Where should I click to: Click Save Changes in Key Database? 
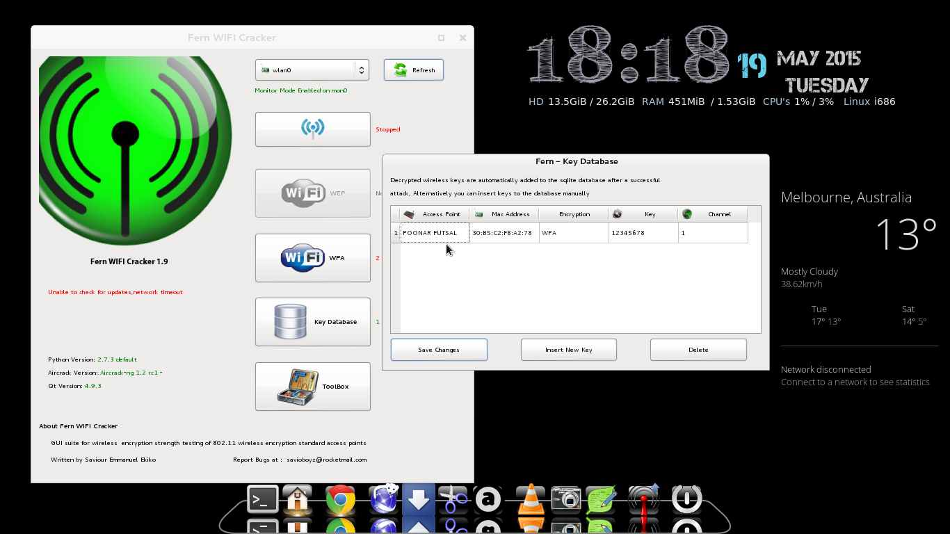439,350
